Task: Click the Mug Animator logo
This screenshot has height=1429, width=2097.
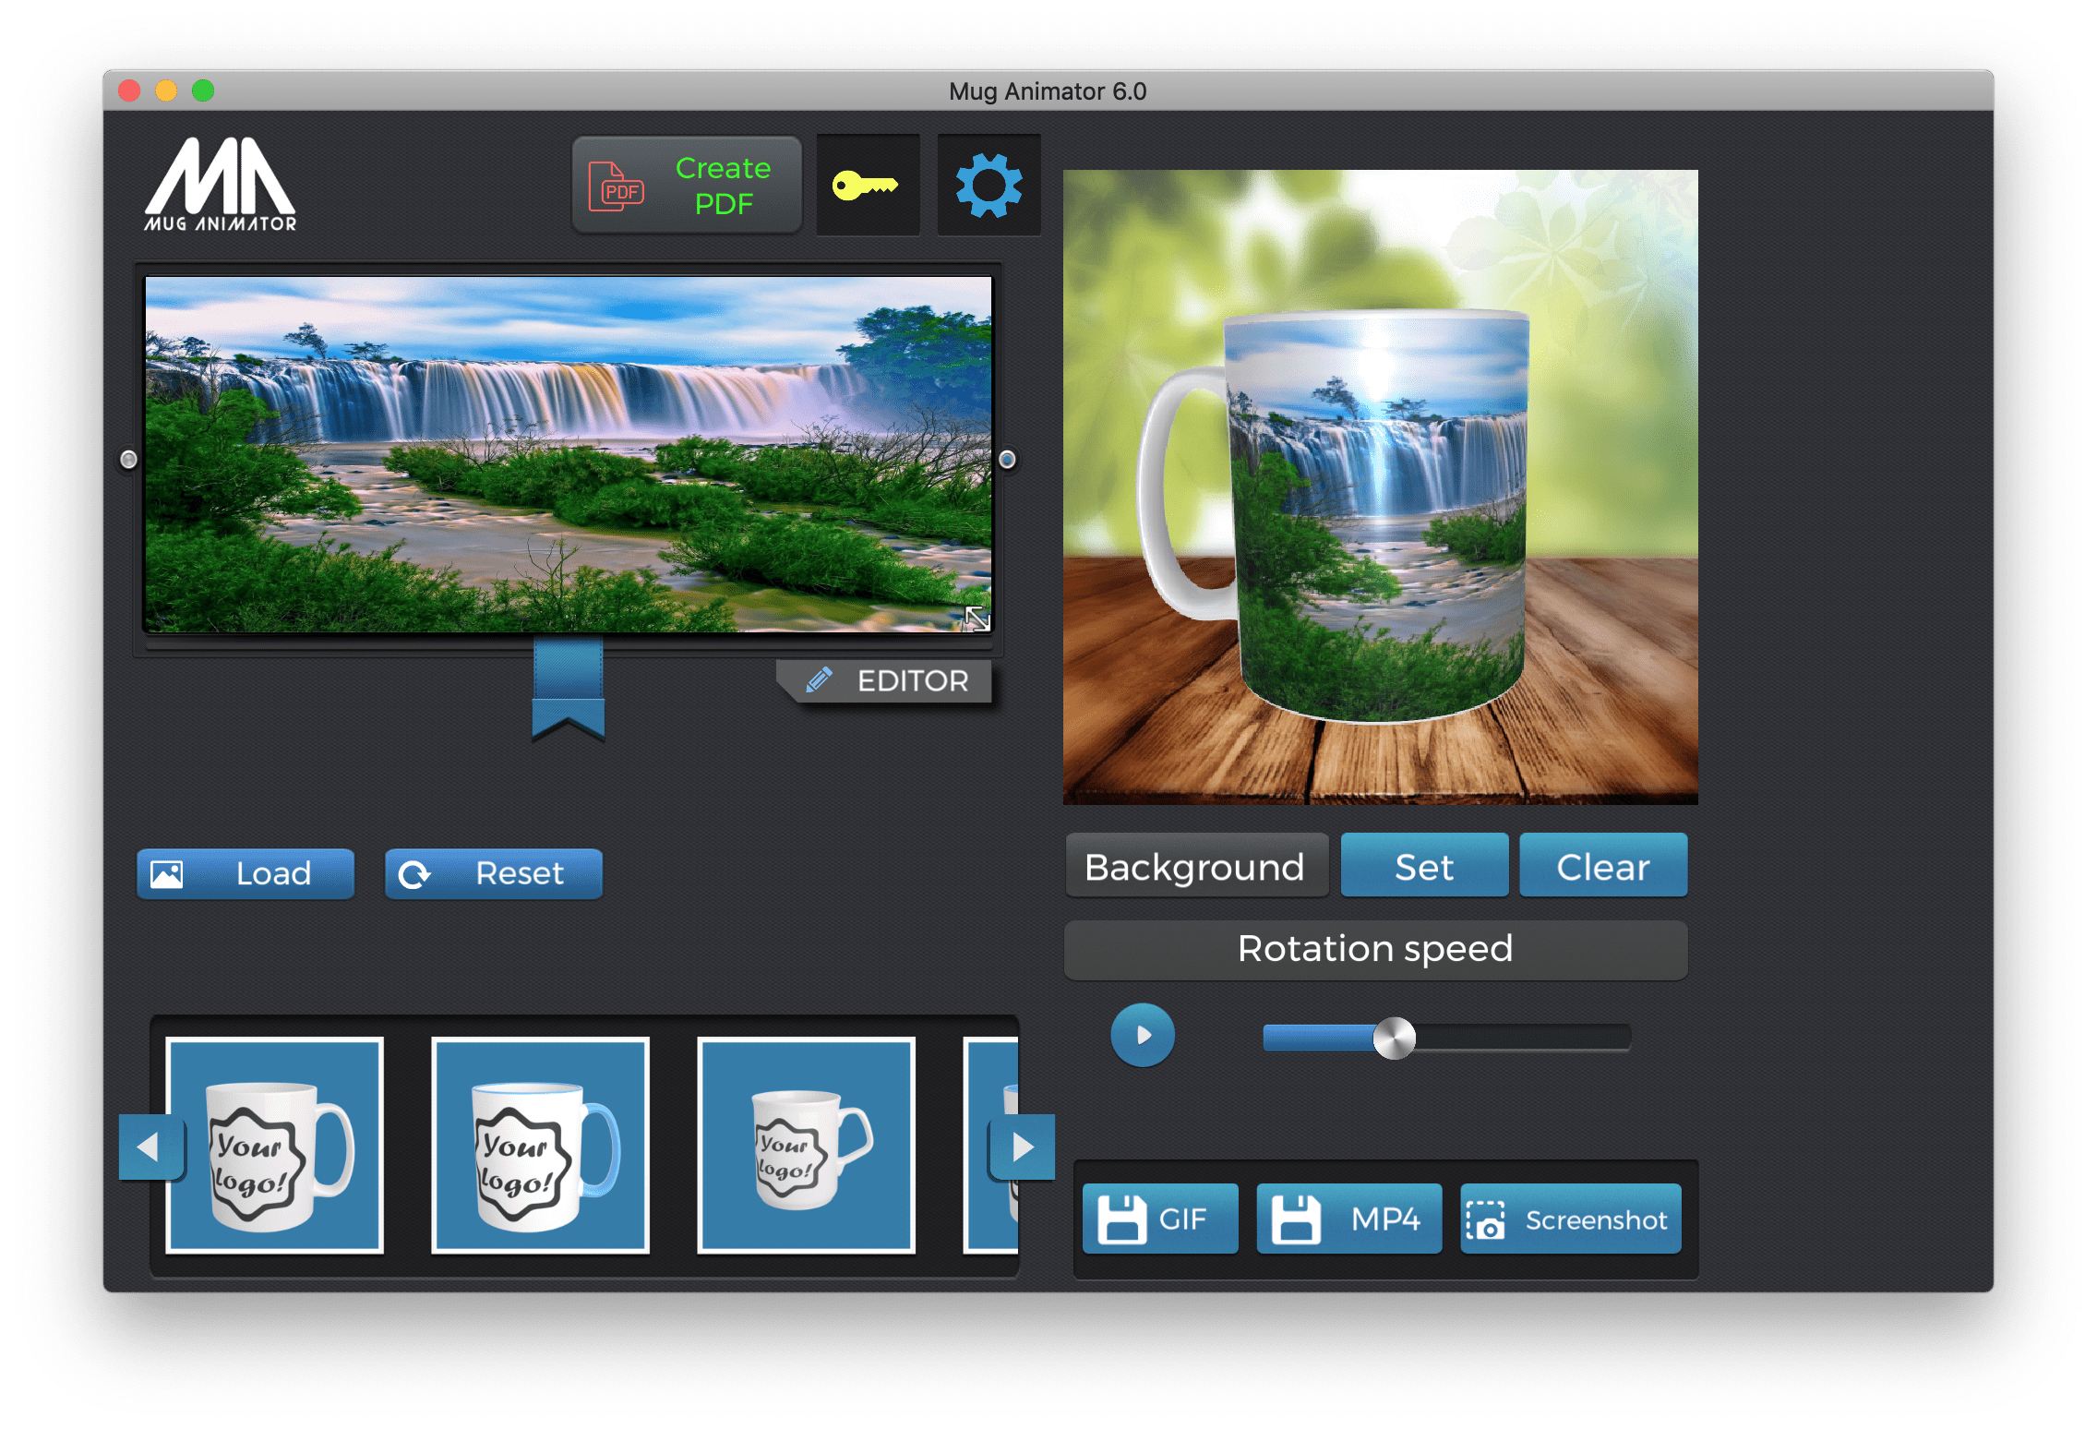Action: pyautogui.click(x=220, y=185)
